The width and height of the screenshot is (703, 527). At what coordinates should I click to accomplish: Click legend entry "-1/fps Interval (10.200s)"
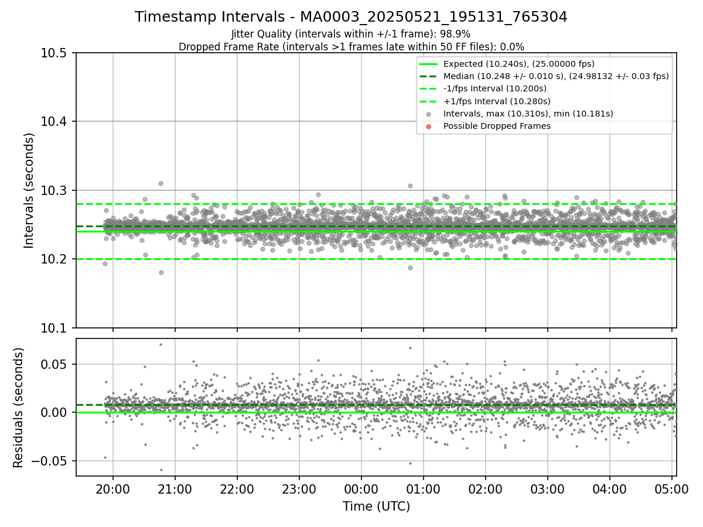[495, 88]
